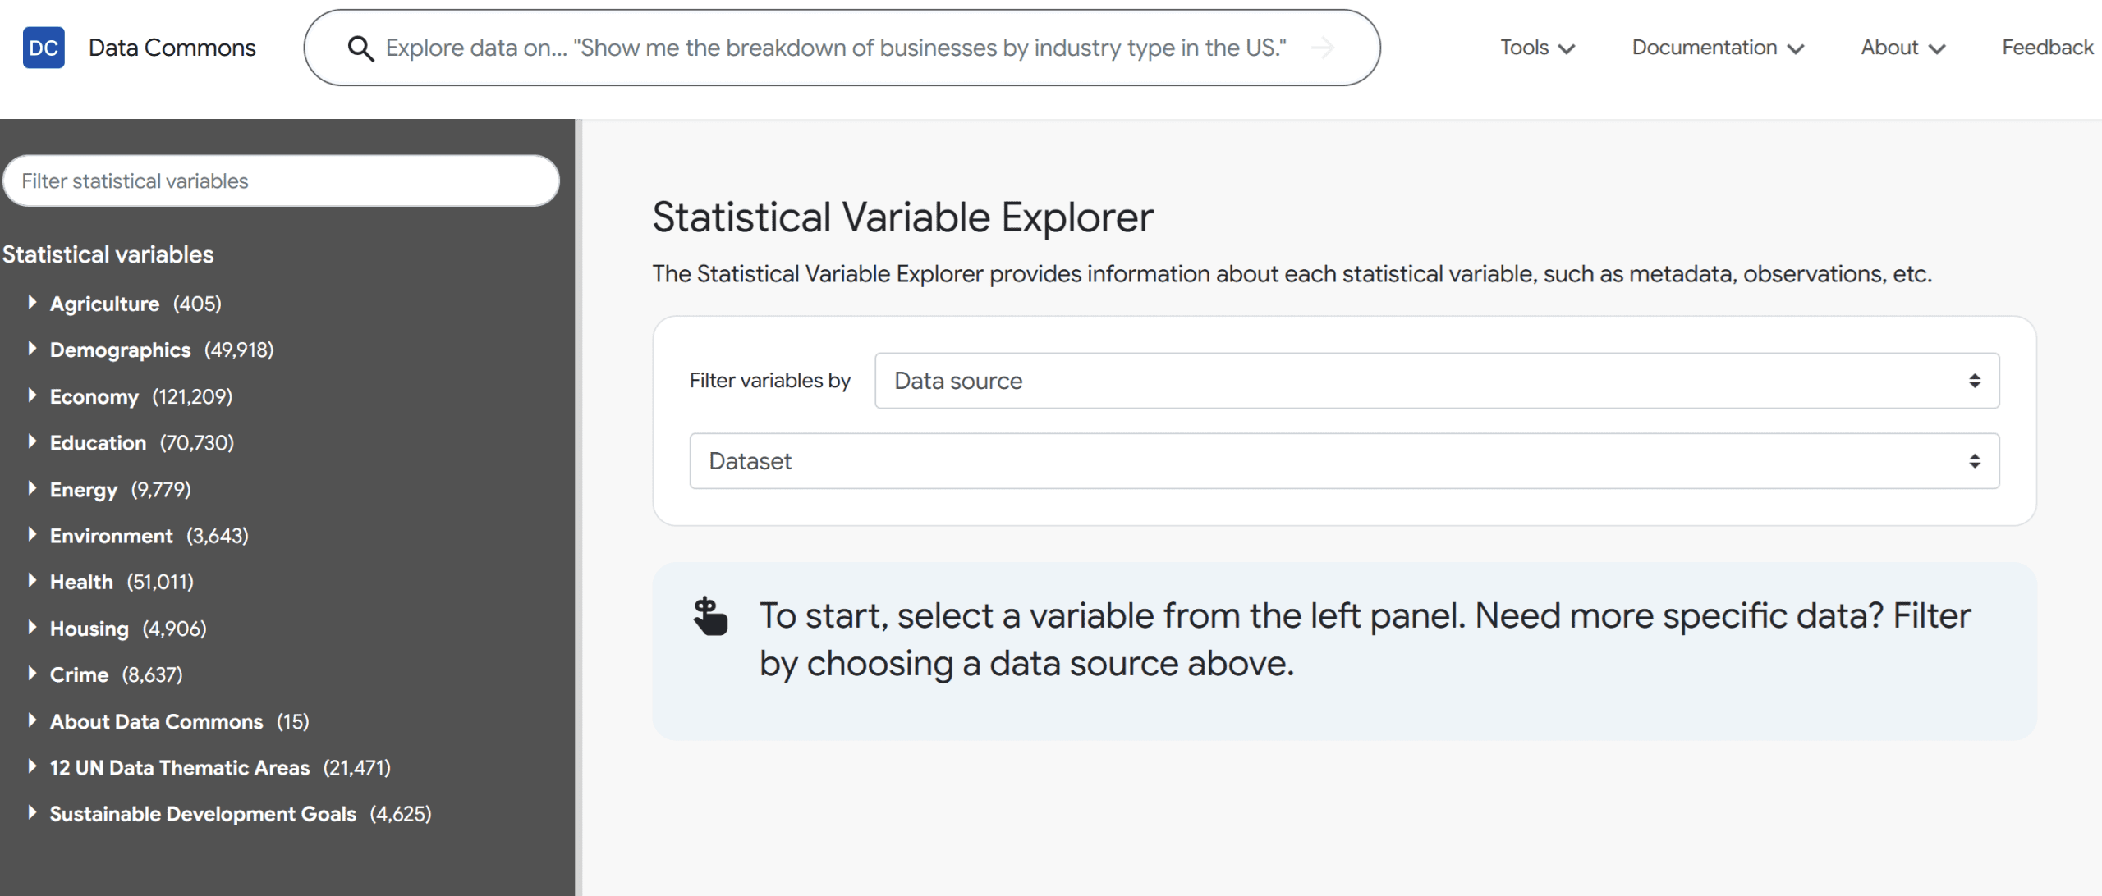The height and width of the screenshot is (896, 2102).
Task: Open the Tools menu
Action: 1537,48
